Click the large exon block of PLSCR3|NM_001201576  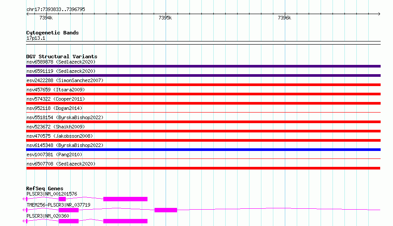coord(125,199)
